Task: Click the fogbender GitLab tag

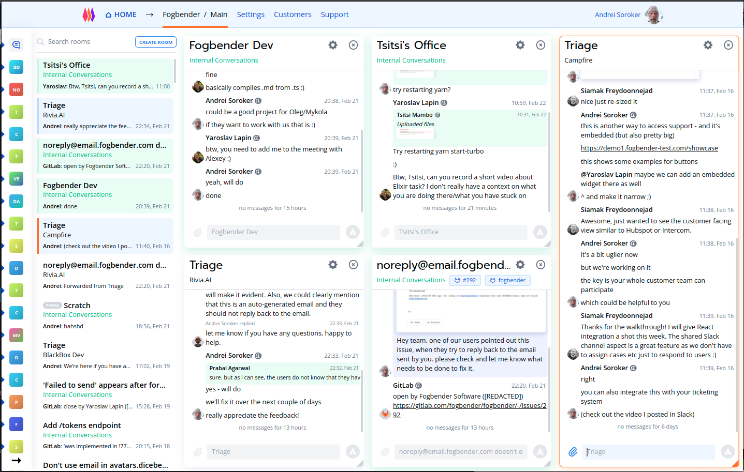Action: pyautogui.click(x=507, y=280)
